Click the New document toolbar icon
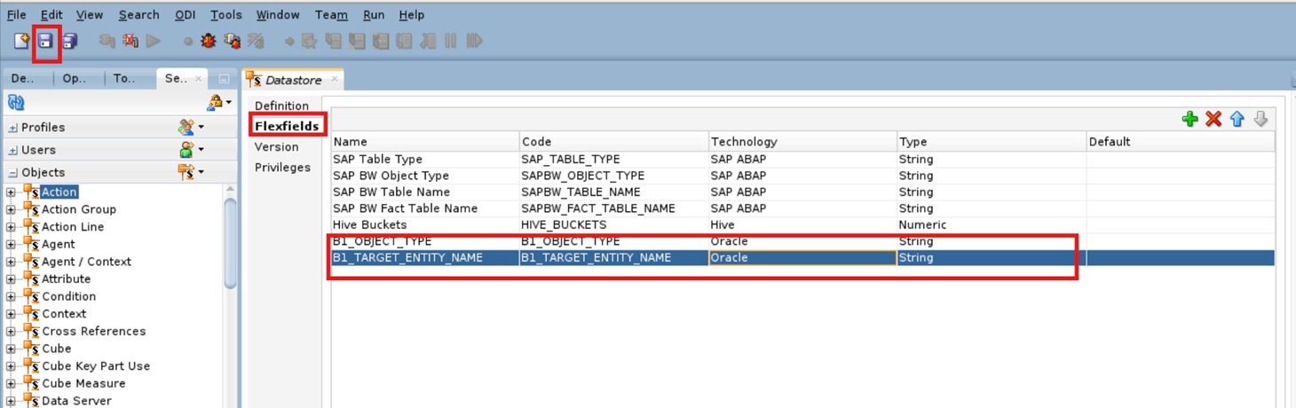 21,41
